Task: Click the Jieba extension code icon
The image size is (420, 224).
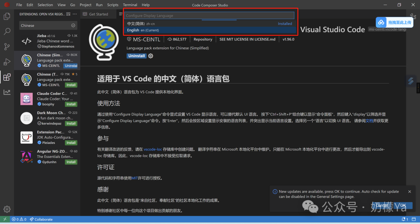Action: coord(26,41)
